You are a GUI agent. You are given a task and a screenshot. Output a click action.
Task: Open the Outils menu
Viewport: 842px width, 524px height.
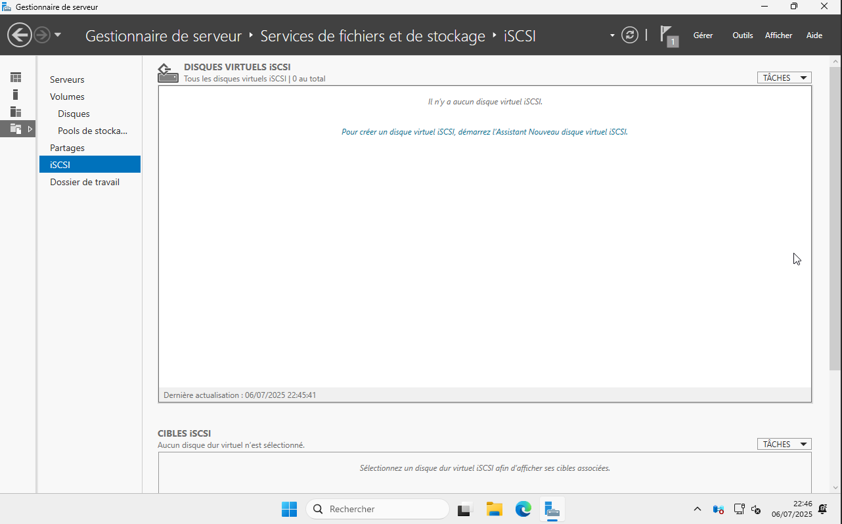742,35
